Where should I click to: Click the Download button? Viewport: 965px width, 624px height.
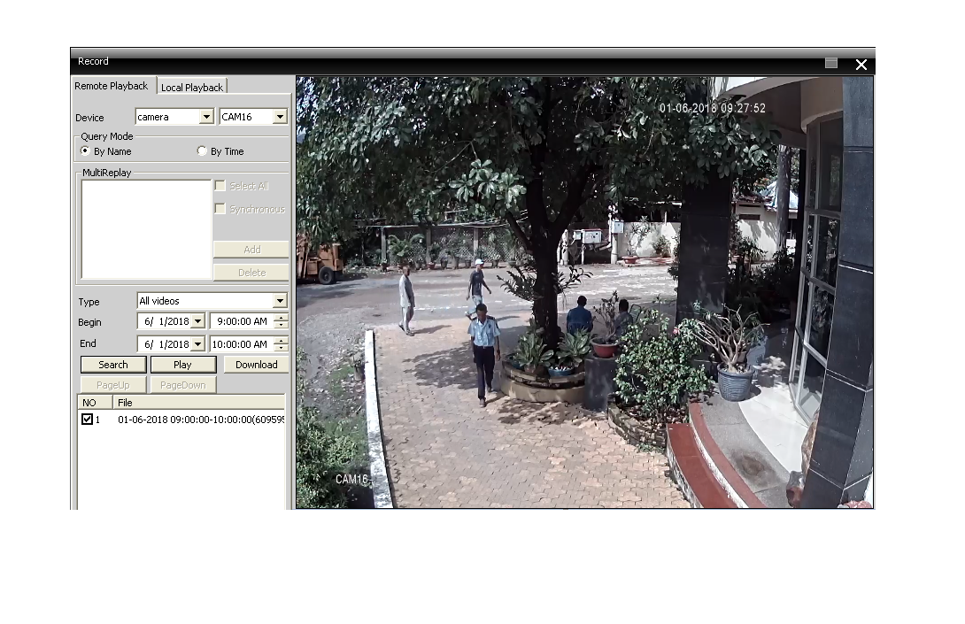click(256, 365)
